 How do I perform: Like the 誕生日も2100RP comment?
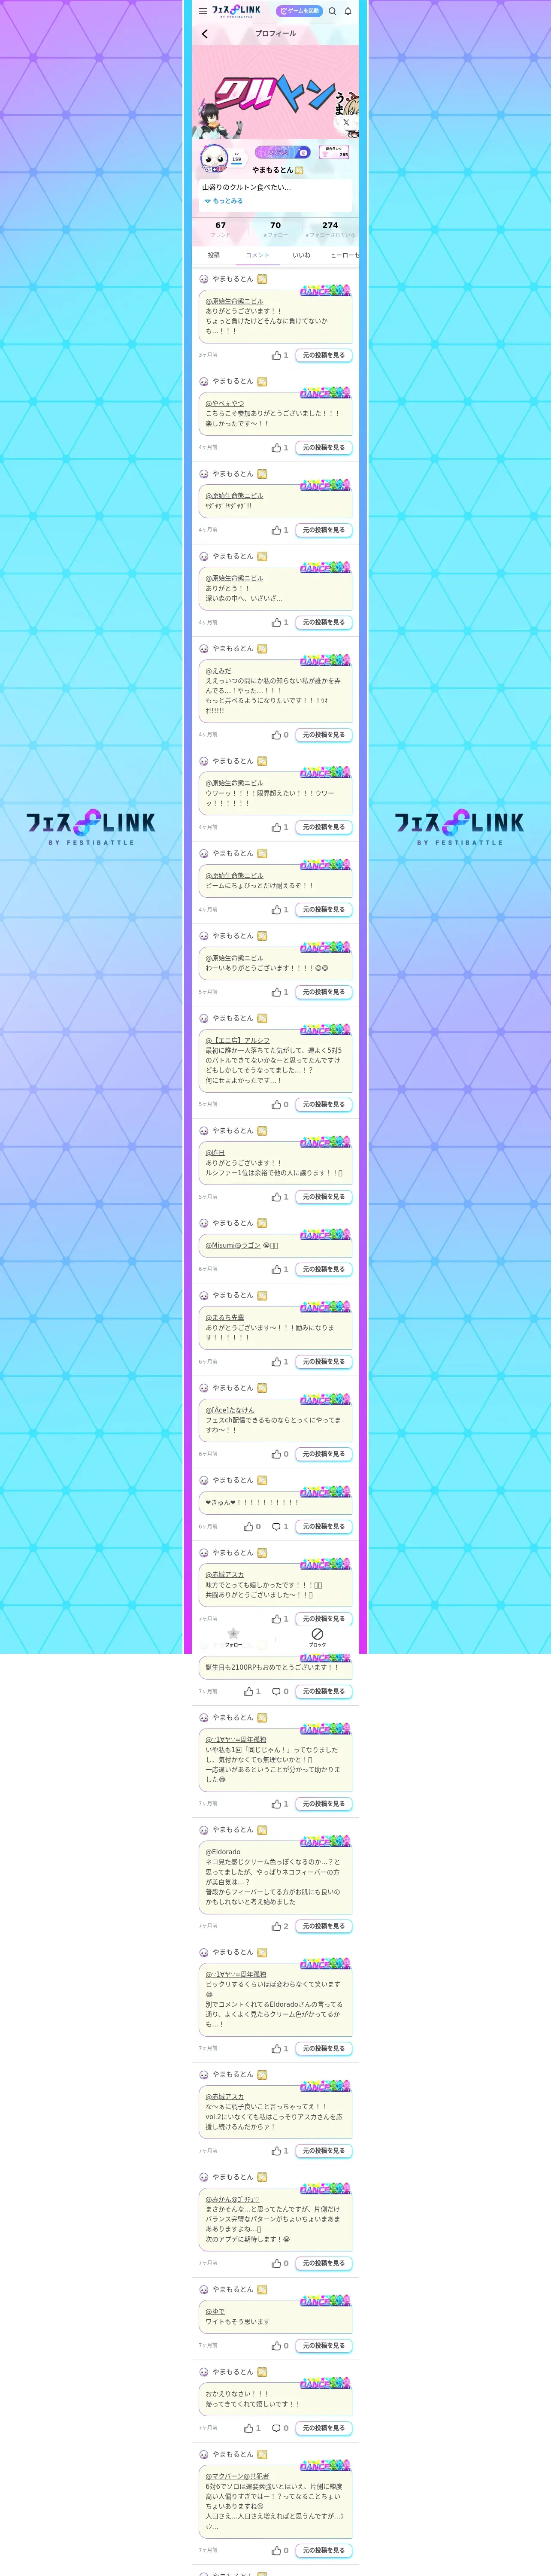249,1692
